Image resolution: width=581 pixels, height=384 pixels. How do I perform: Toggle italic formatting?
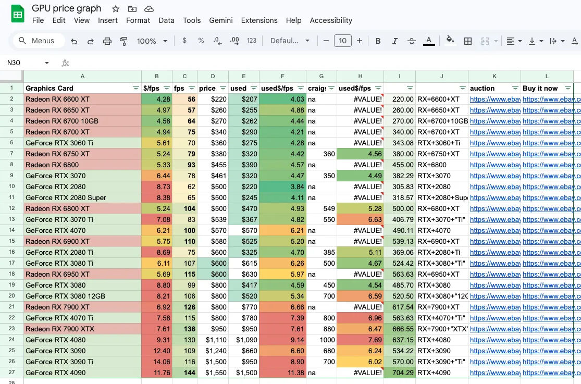coord(394,41)
